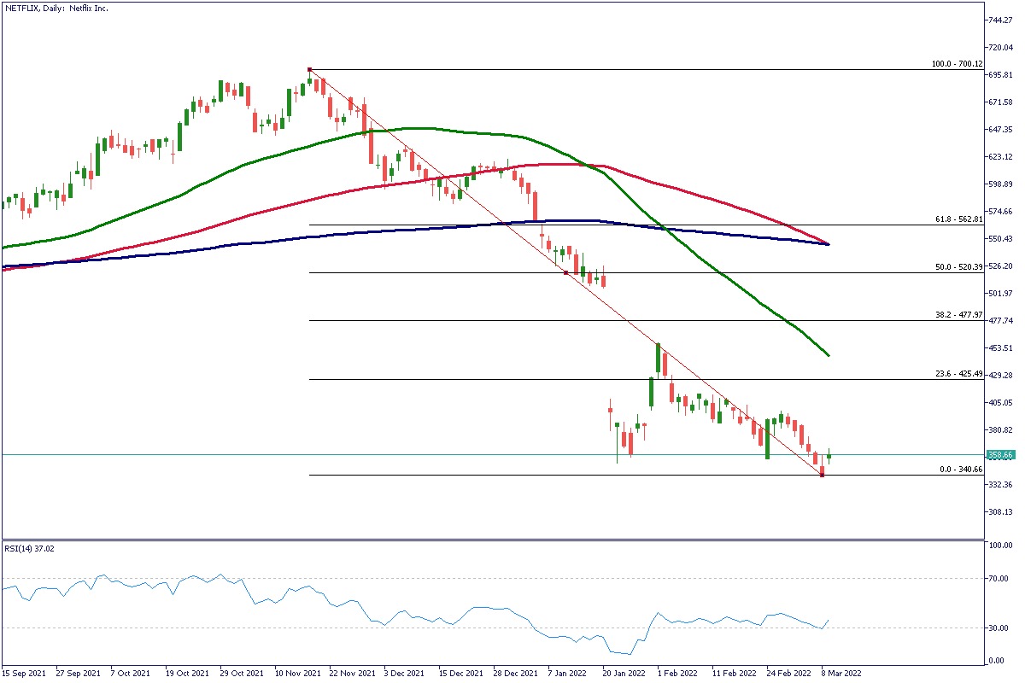This screenshot has height=683, width=1025.
Task: Select the Fibonacci top anchor point at 700.12
Action: tap(309, 70)
